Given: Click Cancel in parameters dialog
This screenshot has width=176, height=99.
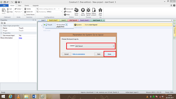Looking at the screenshot, I should point(66,54).
